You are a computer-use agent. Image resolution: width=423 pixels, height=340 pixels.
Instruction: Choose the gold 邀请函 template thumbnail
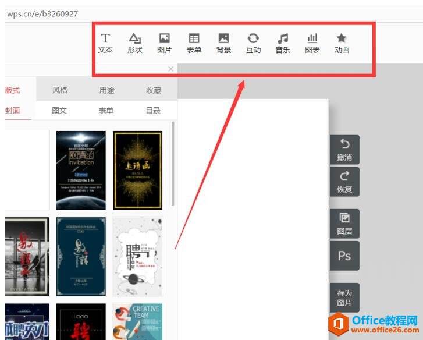137,170
